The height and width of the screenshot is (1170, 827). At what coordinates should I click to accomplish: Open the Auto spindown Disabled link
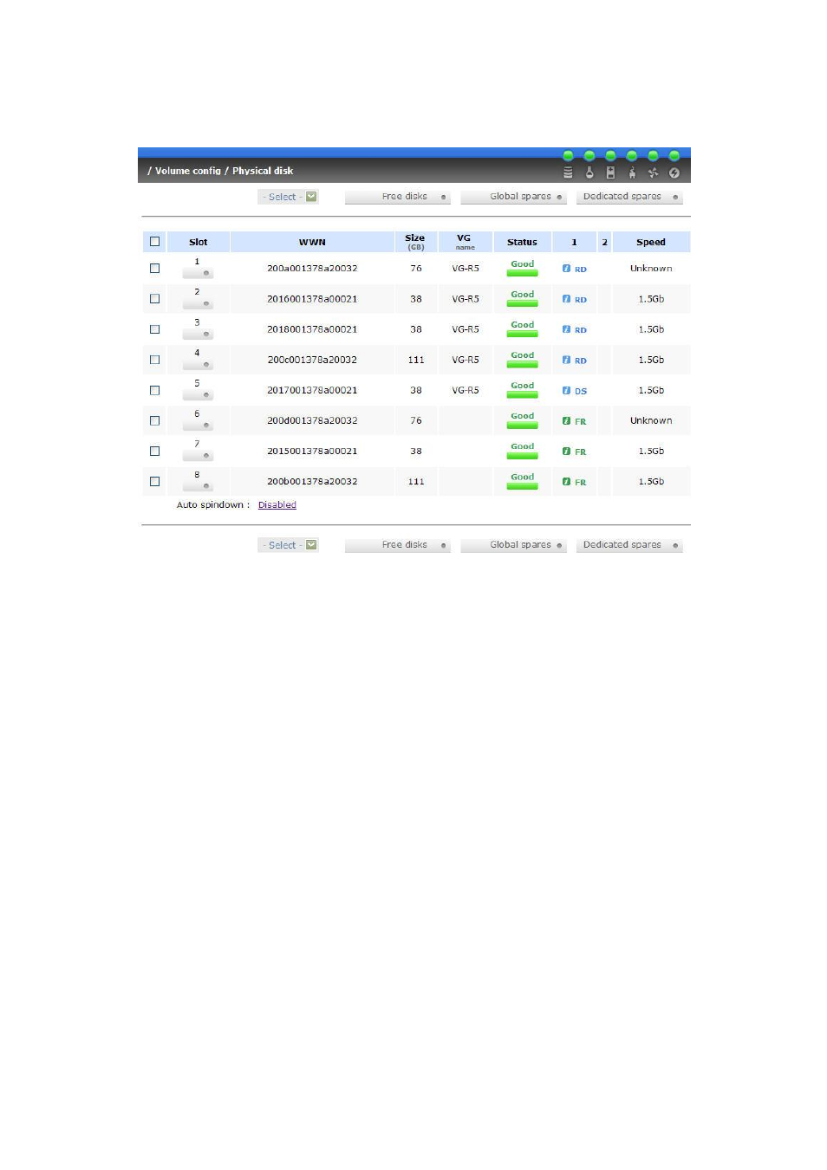277,505
